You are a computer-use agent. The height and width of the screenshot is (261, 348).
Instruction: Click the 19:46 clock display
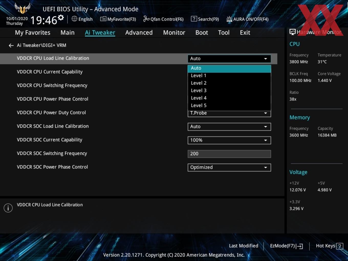point(44,20)
